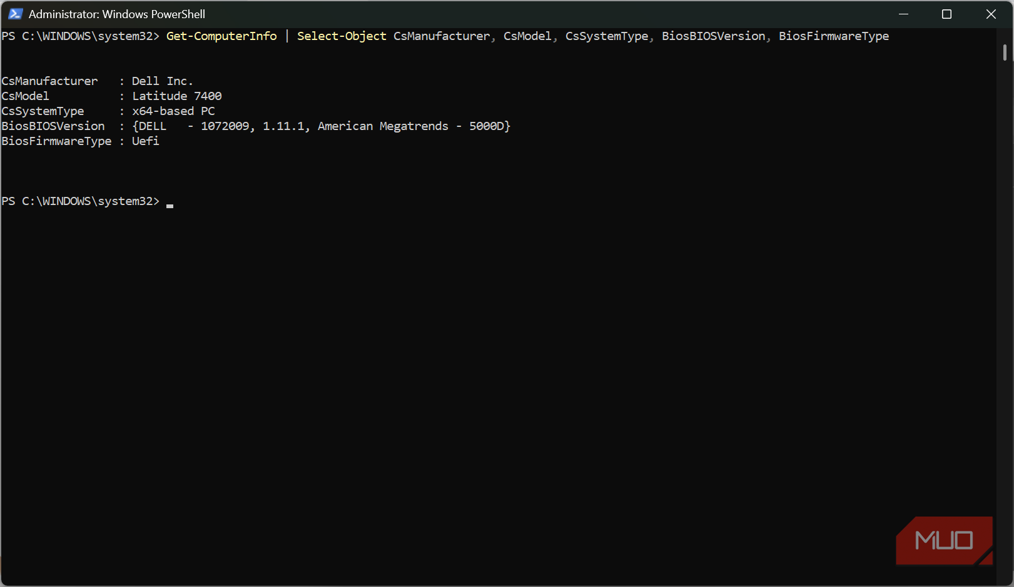Click the '5000D}' text in BIOS version
Viewport: 1014px width, 587px height.
490,126
